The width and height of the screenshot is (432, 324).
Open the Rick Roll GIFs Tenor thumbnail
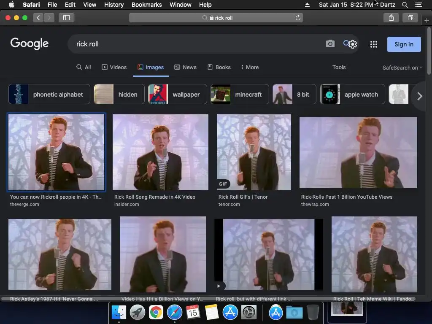click(x=254, y=152)
